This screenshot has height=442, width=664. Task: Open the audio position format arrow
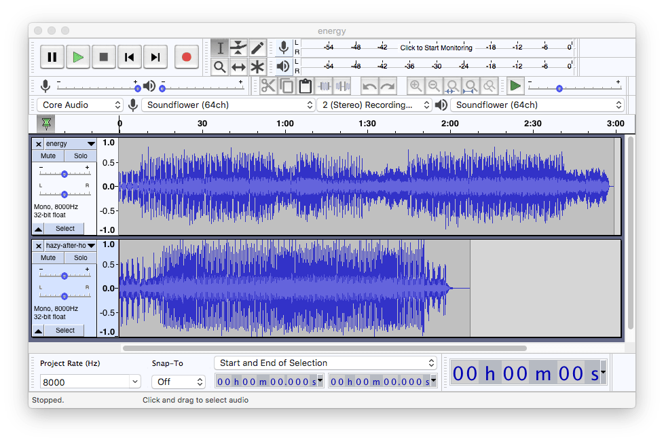click(603, 373)
